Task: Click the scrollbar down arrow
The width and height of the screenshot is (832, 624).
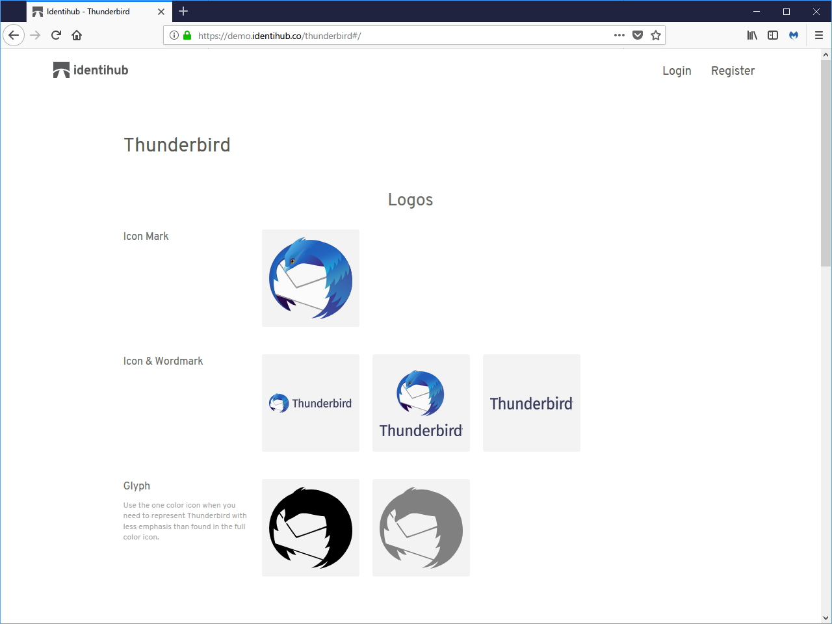Action: pos(826,618)
